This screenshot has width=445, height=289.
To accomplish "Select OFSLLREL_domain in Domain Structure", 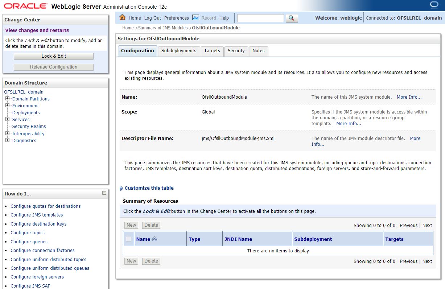I will [x=24, y=92].
